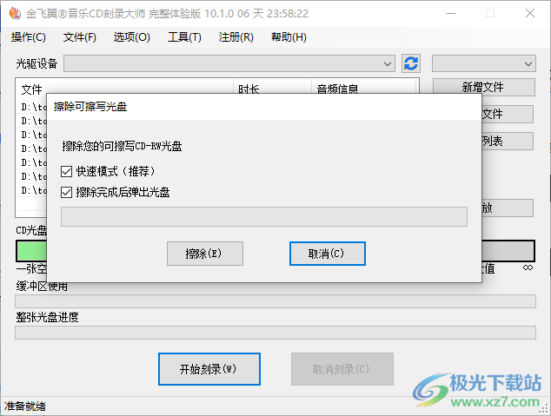
Task: Click the 取消(C) button in dialog
Action: (x=328, y=254)
